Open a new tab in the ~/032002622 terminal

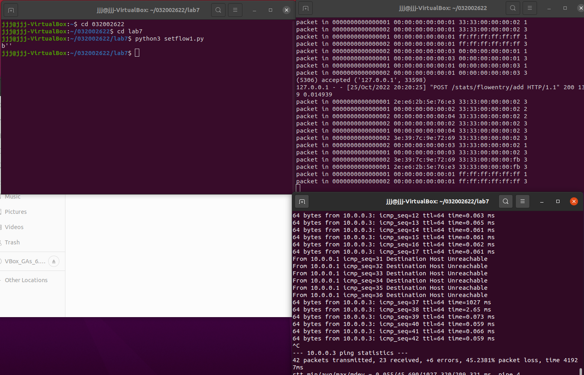pos(305,8)
